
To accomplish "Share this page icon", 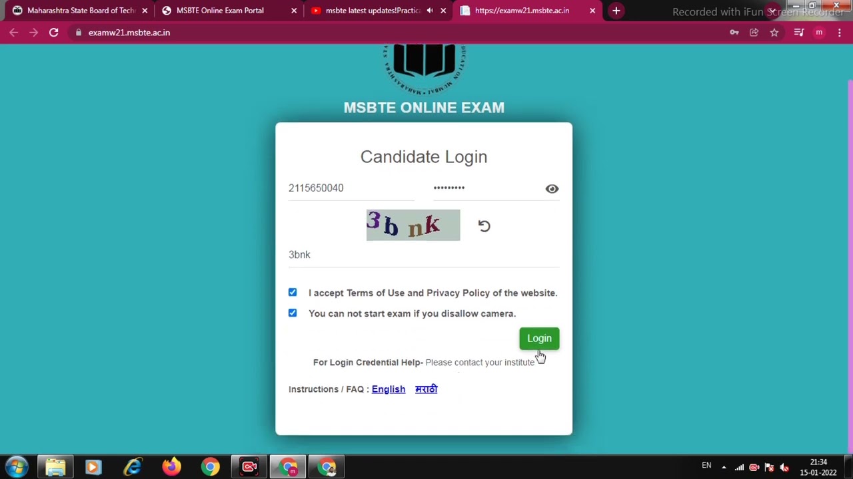I will [x=754, y=33].
